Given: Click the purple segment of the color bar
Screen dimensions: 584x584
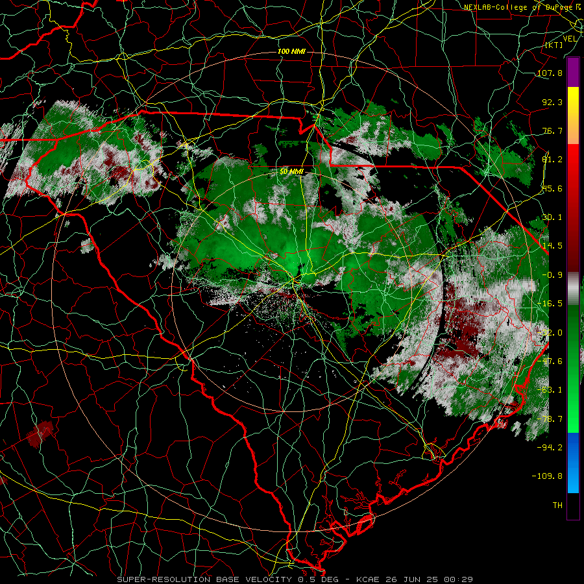Looking at the screenshot, I should click(x=573, y=72).
